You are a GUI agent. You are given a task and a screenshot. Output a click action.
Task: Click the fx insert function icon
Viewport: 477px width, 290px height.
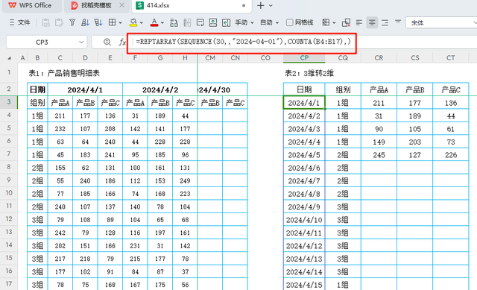pos(122,42)
